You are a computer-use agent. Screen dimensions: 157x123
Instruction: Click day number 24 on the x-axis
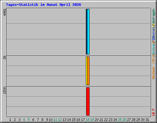(115, 120)
